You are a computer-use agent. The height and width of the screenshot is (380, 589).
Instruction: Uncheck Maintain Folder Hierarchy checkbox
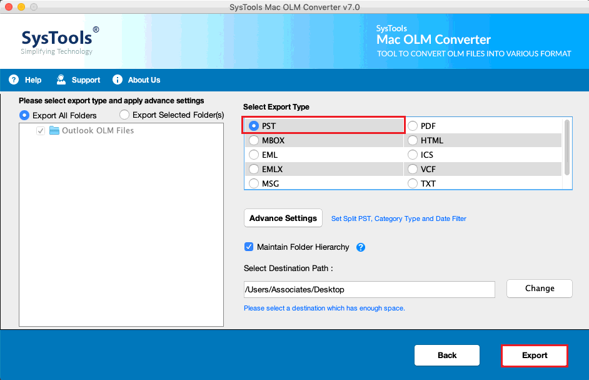[x=249, y=247]
